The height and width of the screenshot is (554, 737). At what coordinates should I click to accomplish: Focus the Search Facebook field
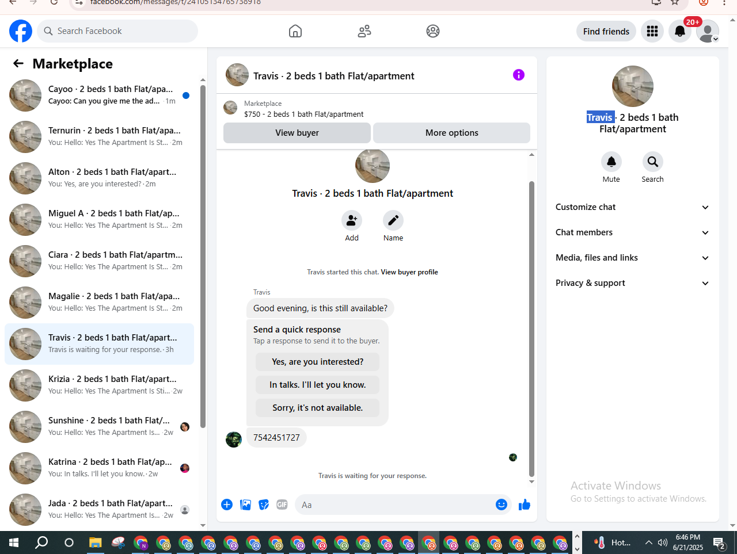point(117,31)
